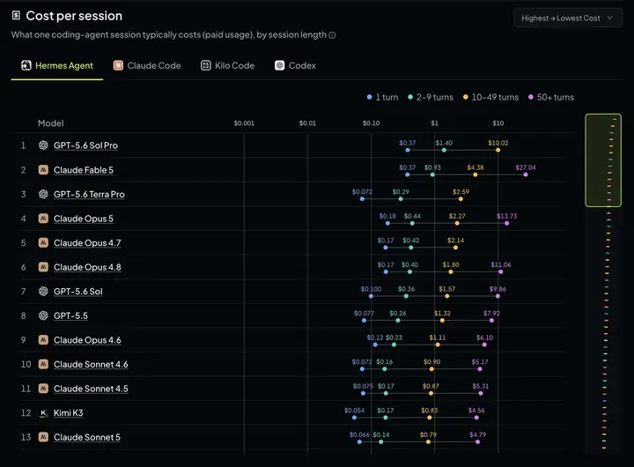Open the Highest to Lowest Cost sort dropdown

(x=568, y=19)
